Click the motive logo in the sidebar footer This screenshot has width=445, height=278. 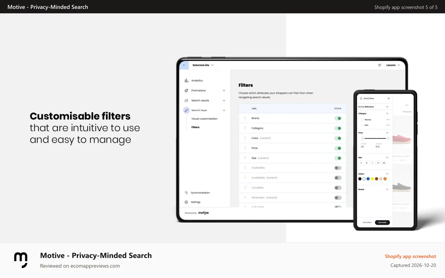[x=203, y=213]
